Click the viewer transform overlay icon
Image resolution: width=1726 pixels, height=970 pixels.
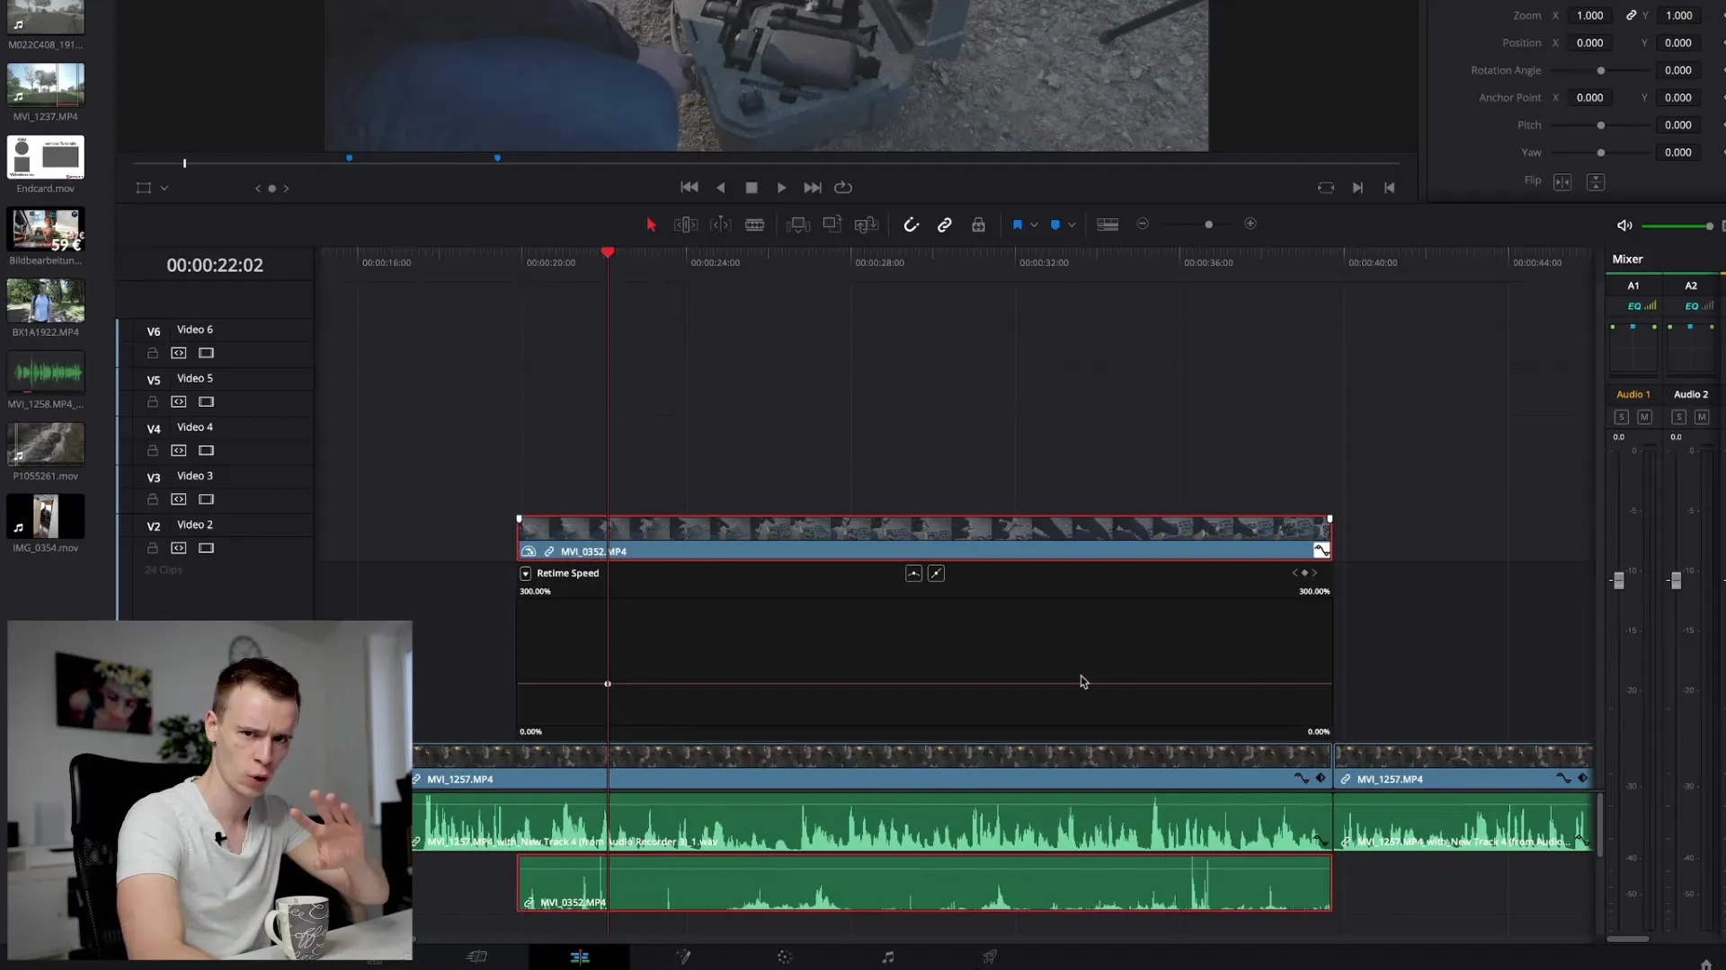pos(144,188)
